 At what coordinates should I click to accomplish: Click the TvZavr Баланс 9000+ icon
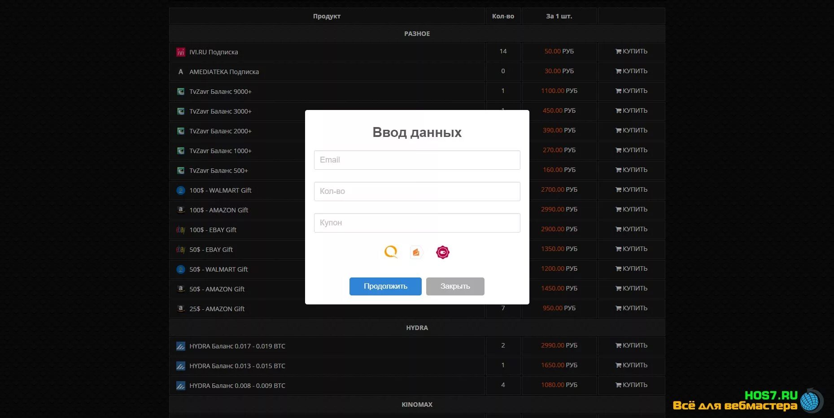click(x=181, y=92)
